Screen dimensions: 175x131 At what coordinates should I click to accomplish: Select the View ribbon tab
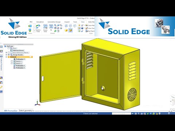(x=83, y=22)
